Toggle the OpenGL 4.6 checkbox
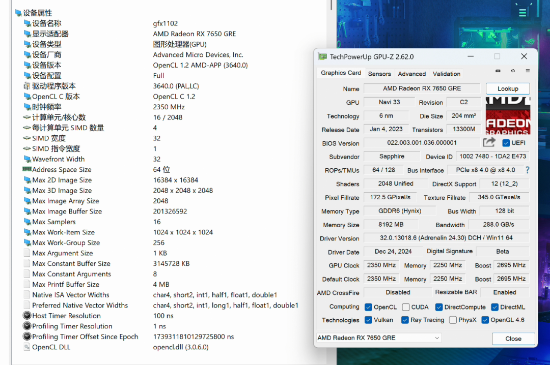Screen dimensions: 550x365 click(x=485, y=320)
